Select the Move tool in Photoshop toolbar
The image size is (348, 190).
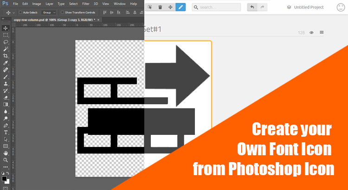[x=6, y=28]
